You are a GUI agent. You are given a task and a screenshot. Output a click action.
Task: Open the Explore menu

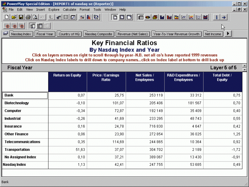(54, 10)
